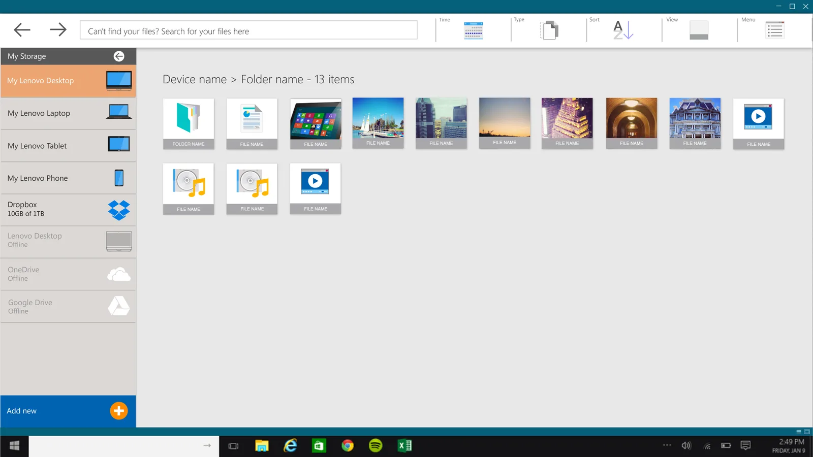The height and width of the screenshot is (457, 813).
Task: Open Task View on the taskbar
Action: point(233,446)
